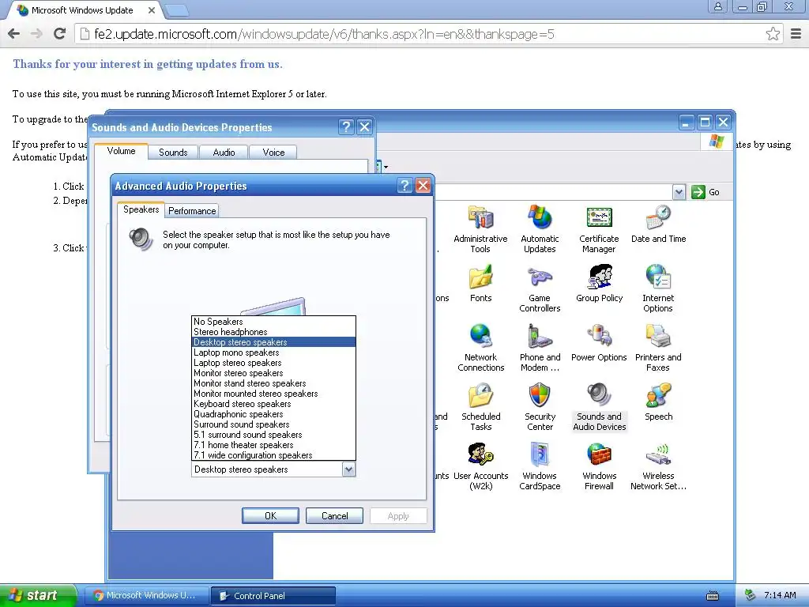Screen dimensions: 809x607
Task: Open Game Controllers icon
Action: point(540,288)
